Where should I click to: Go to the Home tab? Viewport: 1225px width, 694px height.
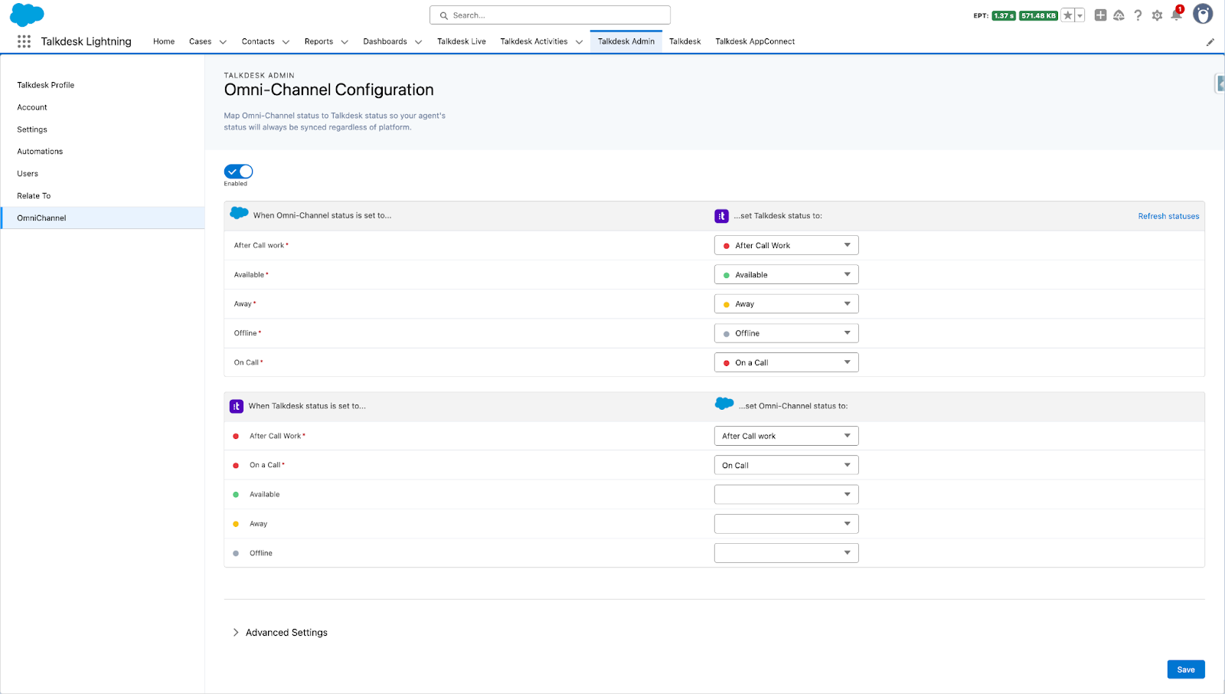(x=164, y=41)
